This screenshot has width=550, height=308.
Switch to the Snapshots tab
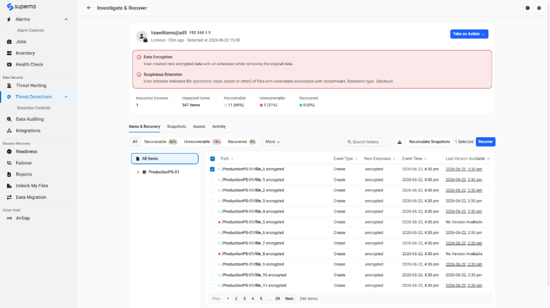pyautogui.click(x=176, y=127)
